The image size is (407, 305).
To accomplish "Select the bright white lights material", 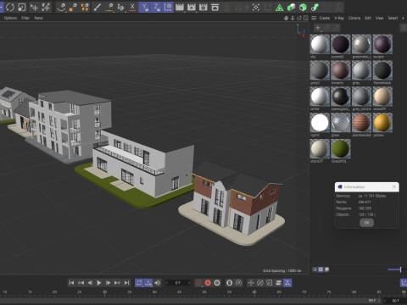I will coord(320,123).
